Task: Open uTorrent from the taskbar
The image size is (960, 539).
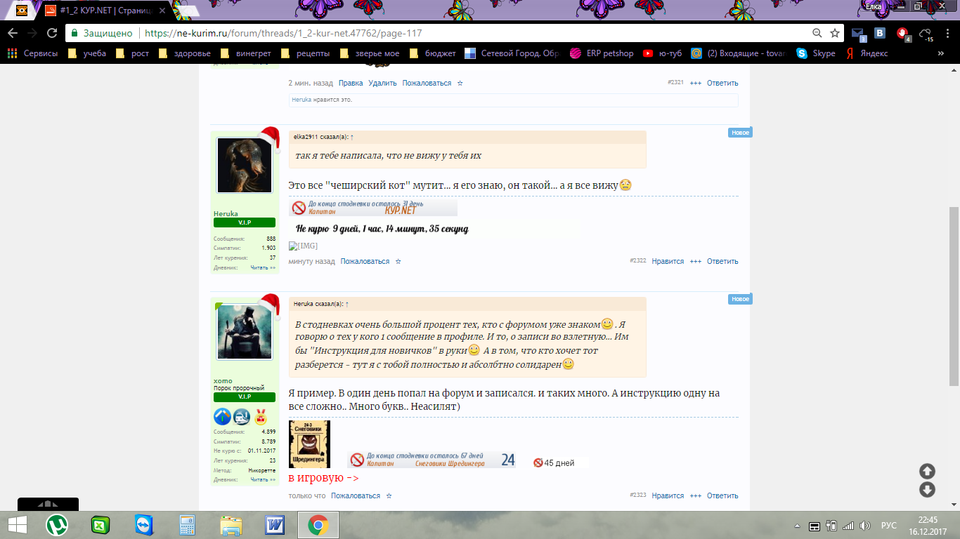Action: pyautogui.click(x=57, y=525)
